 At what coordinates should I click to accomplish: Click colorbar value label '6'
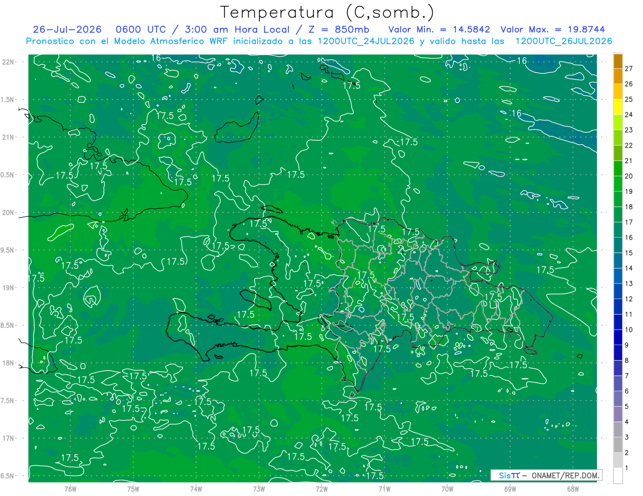(627, 392)
